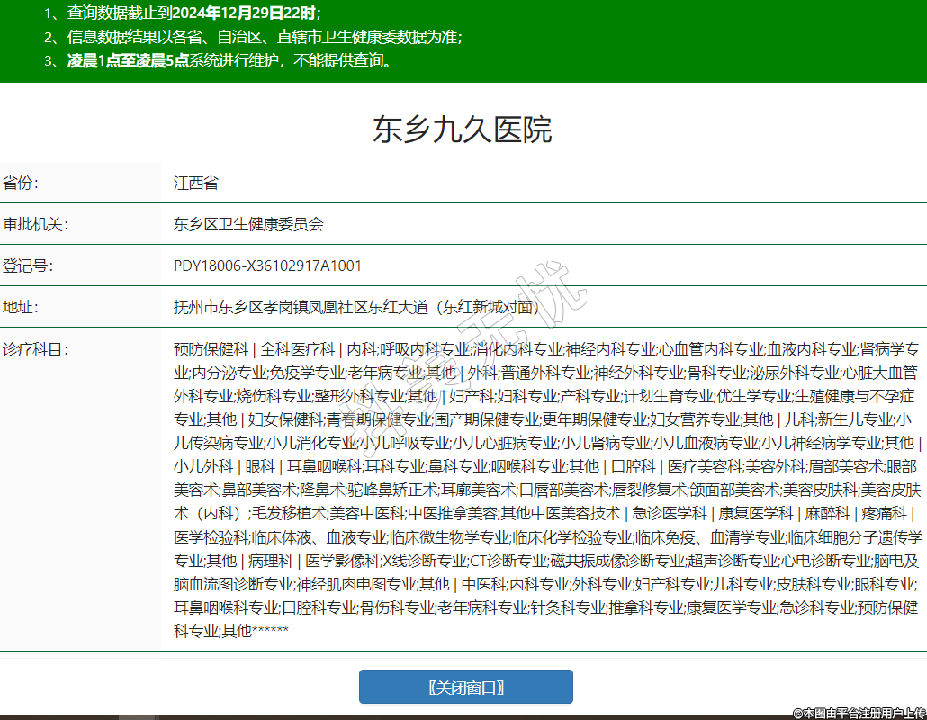Click the 关闭窗口 button
Screen dimensions: 927x720
click(x=465, y=687)
